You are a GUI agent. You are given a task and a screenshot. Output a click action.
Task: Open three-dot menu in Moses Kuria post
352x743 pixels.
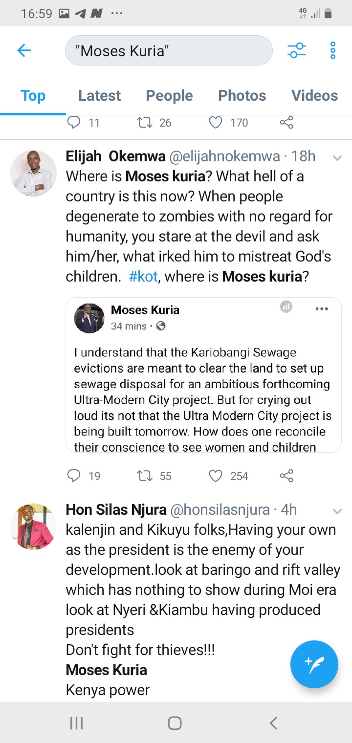point(322,309)
